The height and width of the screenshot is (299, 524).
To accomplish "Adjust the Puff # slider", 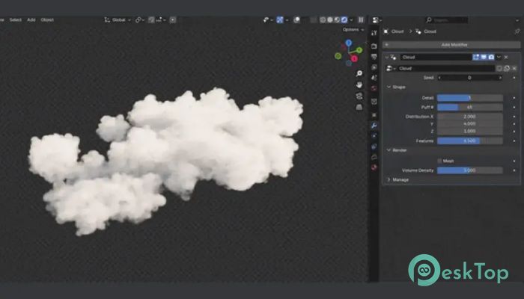I will coord(470,107).
